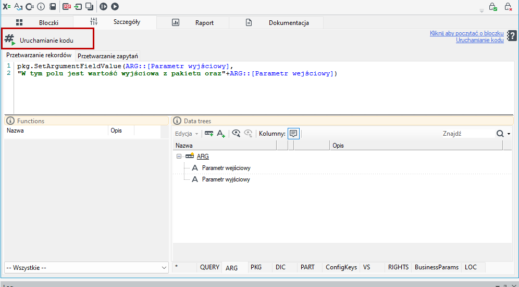
Task: Click the X= variables icon in the toolbar
Action: coord(7,6)
